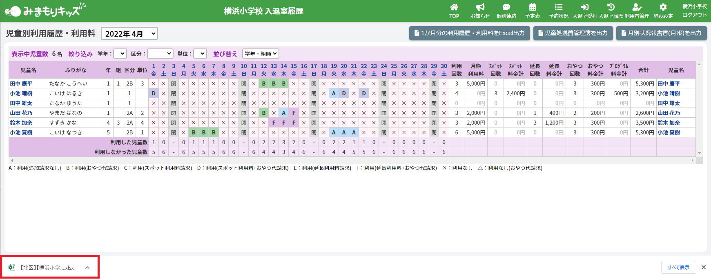
Task: Open the 2022年4月 month dropdown
Action: point(129,34)
